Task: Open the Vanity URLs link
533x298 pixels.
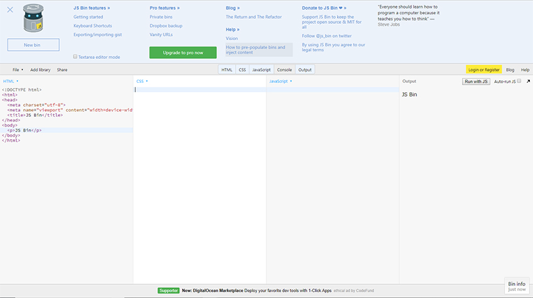Action: [161, 35]
